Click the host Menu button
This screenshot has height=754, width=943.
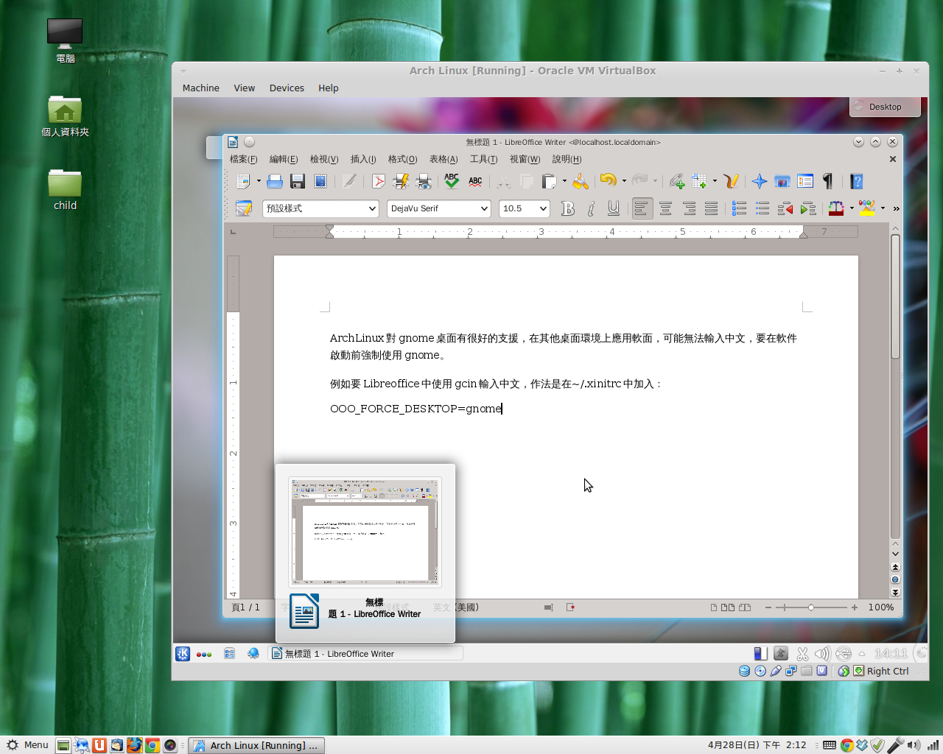[27, 745]
